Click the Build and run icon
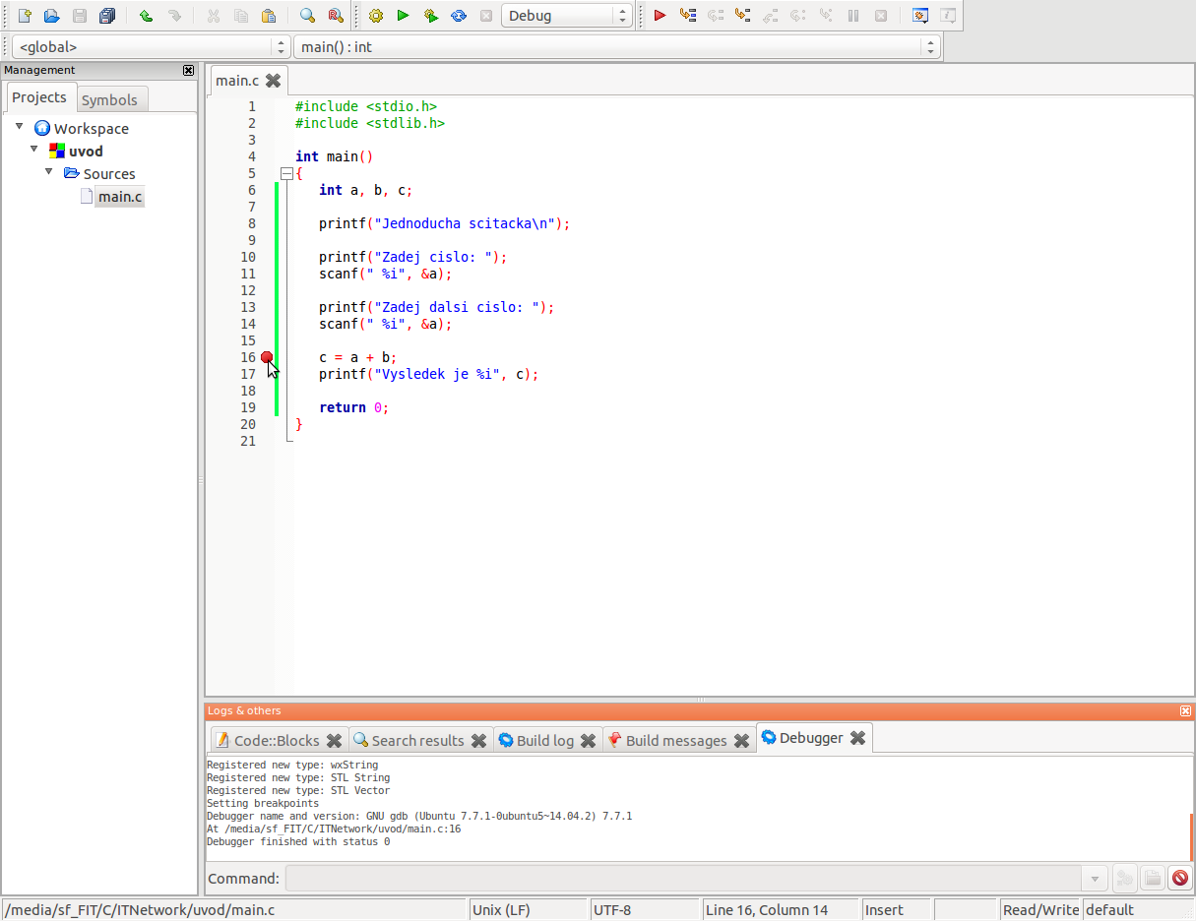This screenshot has width=1196, height=921. tap(430, 15)
